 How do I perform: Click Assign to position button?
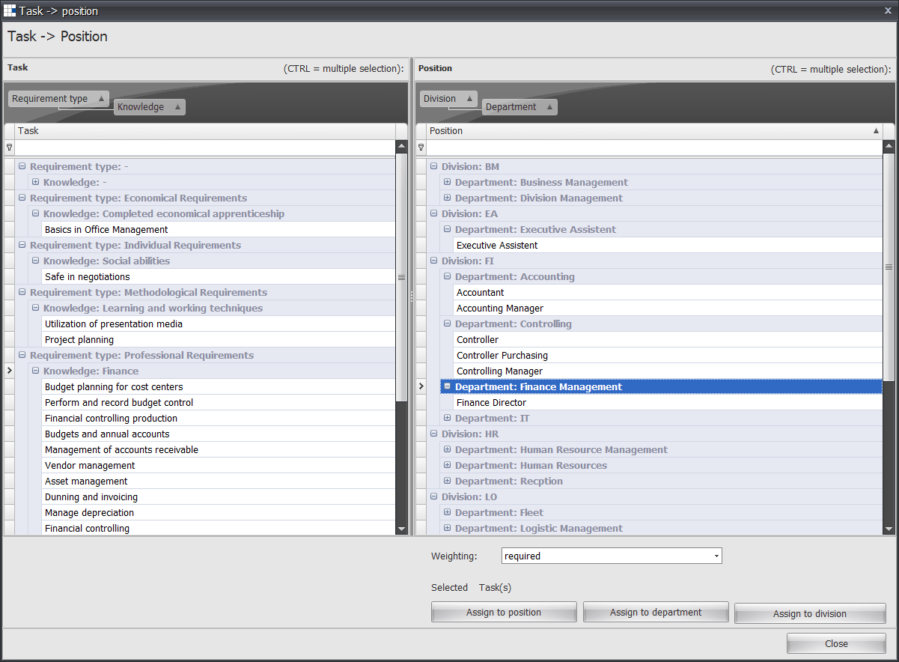504,613
